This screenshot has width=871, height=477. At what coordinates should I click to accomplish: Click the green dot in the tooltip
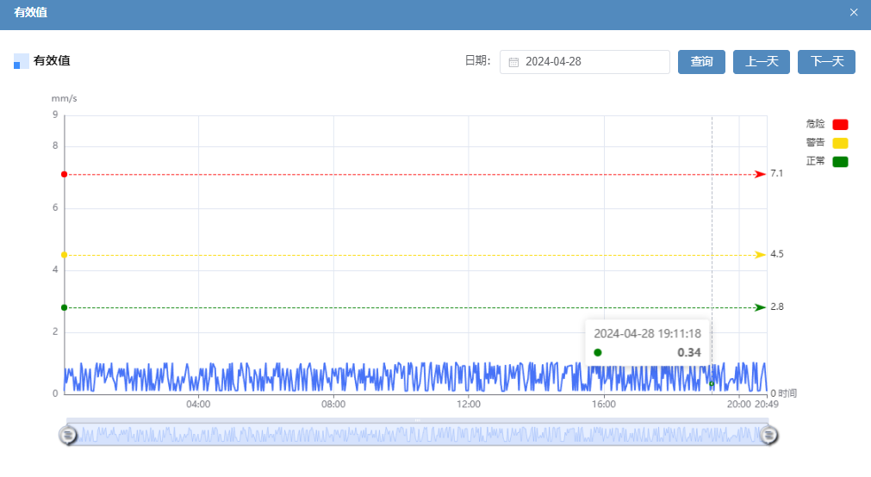598,352
